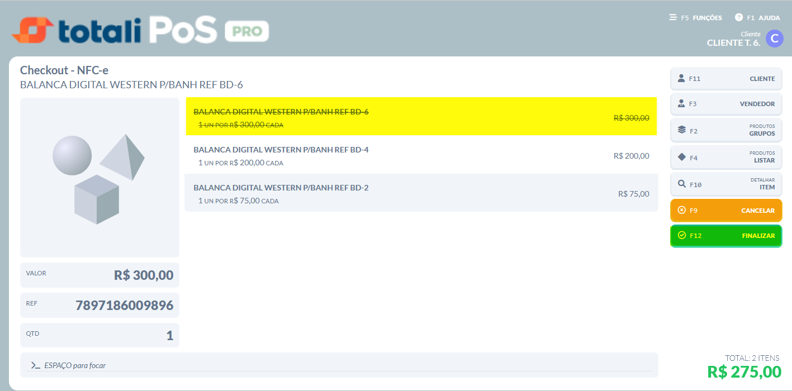Click the REF field 7897186009896

tap(99, 305)
